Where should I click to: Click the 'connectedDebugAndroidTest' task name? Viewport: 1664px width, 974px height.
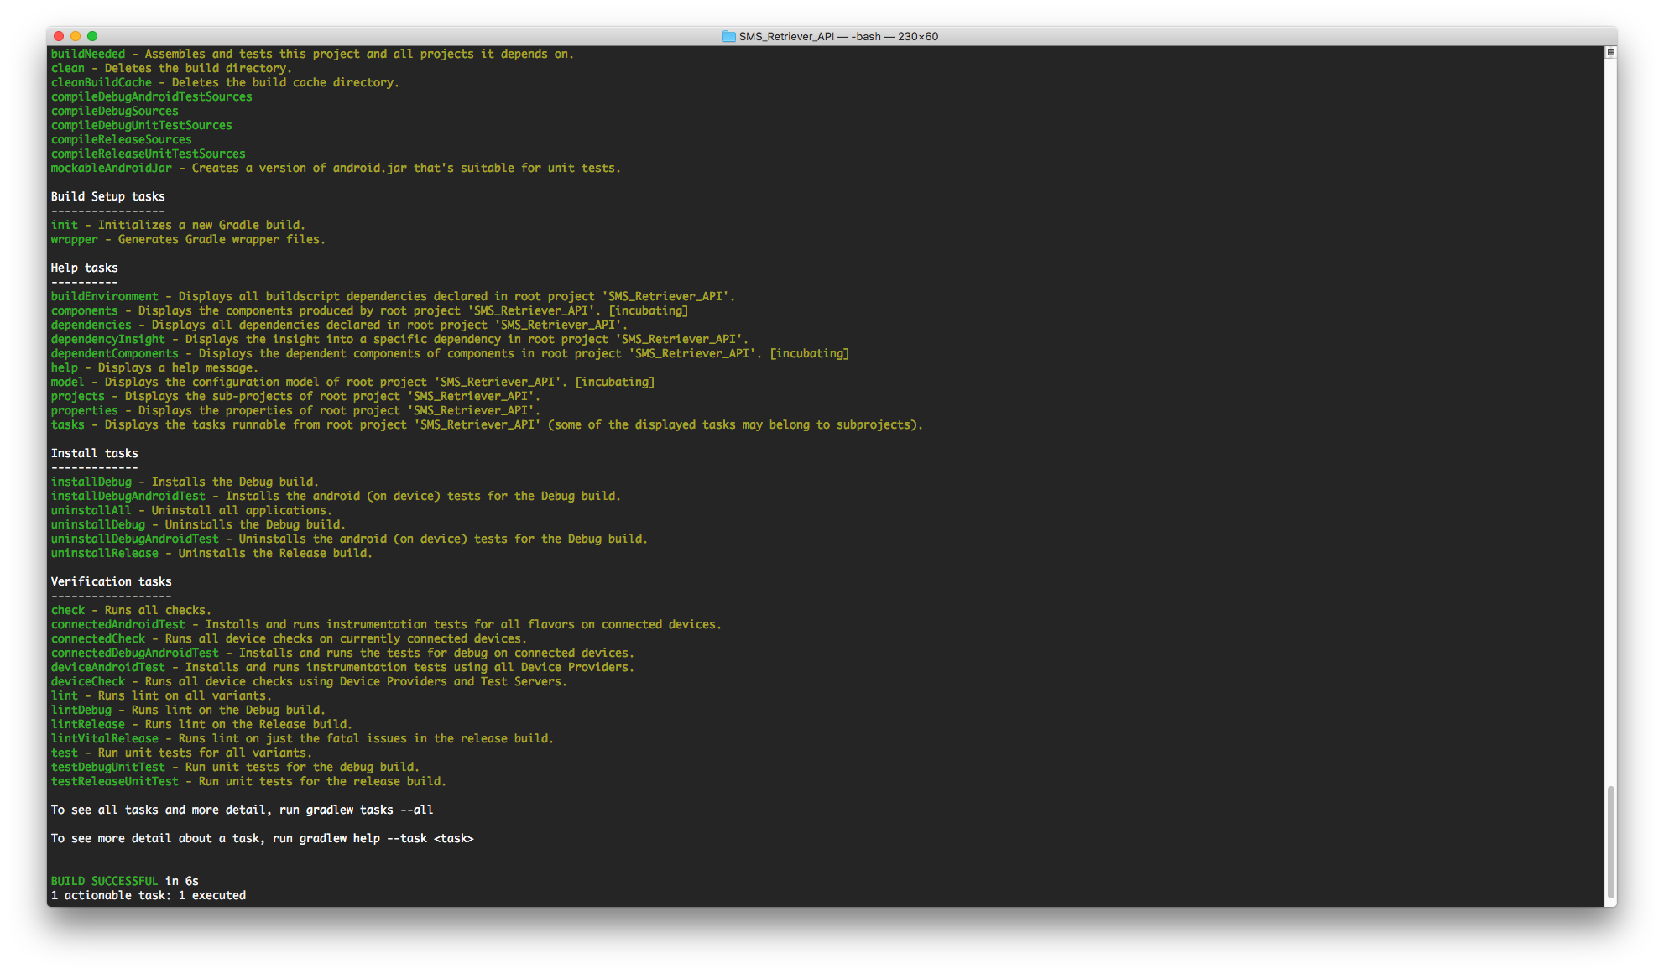[135, 653]
